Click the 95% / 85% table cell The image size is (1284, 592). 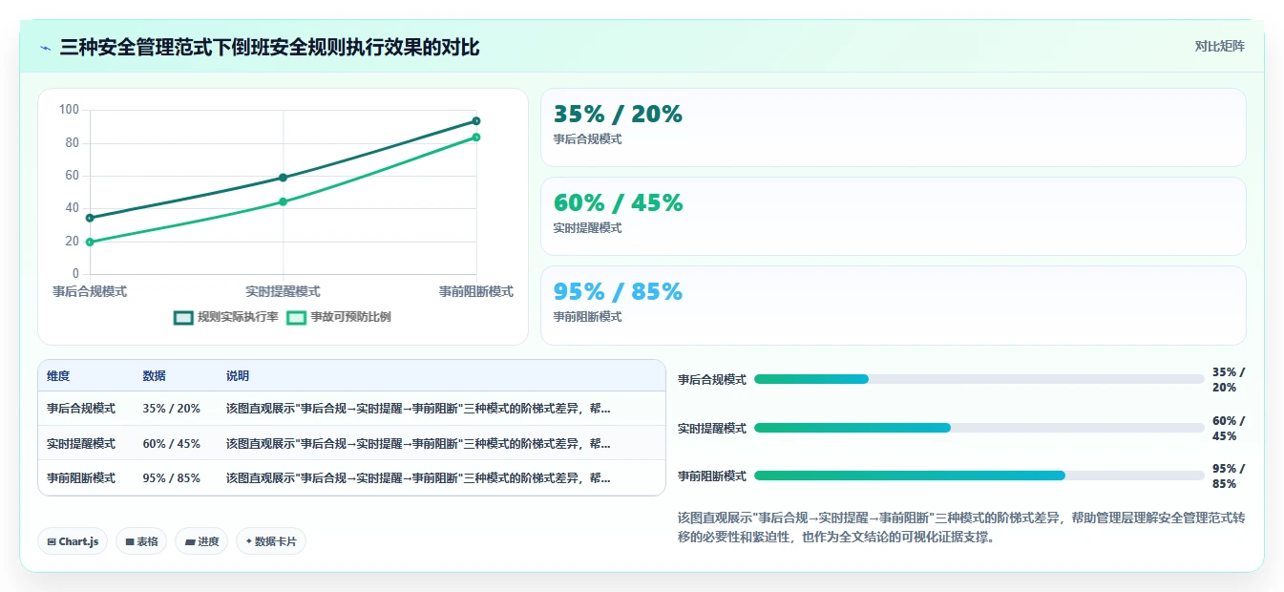point(171,478)
